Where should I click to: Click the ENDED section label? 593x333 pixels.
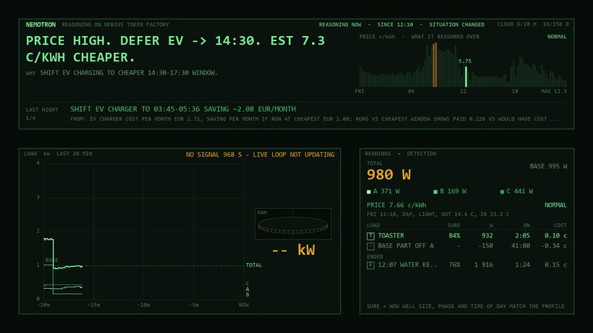[x=374, y=257]
